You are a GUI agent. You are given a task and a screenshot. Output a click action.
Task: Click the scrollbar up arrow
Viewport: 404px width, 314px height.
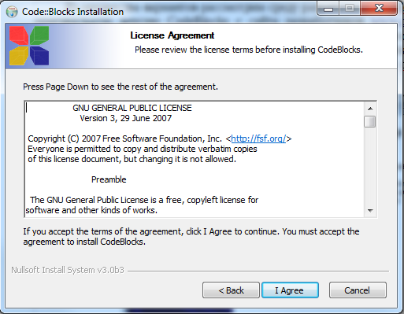(370, 109)
